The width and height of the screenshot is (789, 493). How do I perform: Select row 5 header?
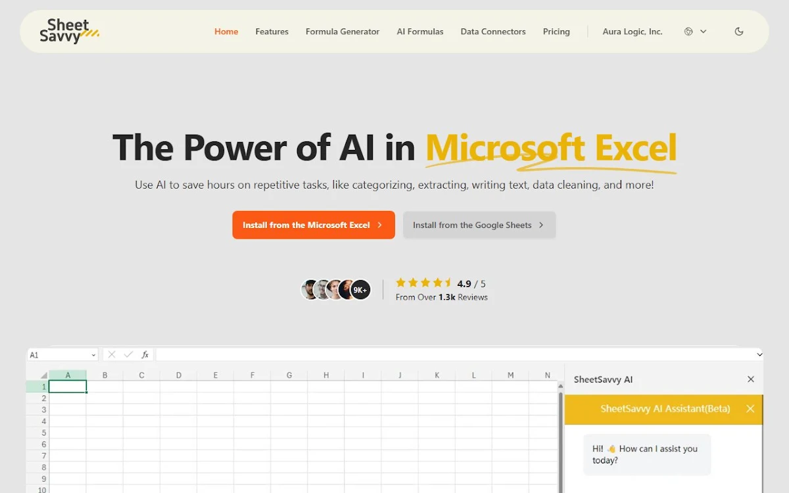tap(37, 433)
